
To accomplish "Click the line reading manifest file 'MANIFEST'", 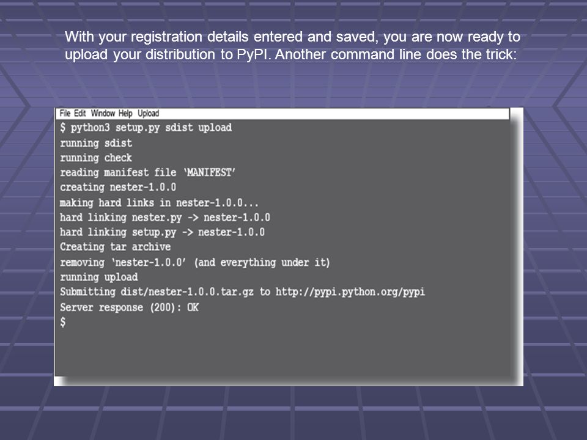I will [x=147, y=172].
